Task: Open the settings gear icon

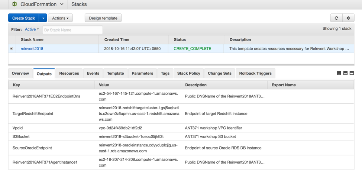Action: pyautogui.click(x=348, y=18)
